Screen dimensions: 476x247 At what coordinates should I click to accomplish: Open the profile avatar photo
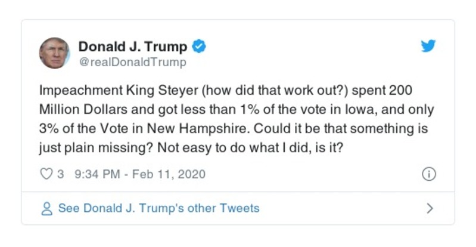pos(55,53)
